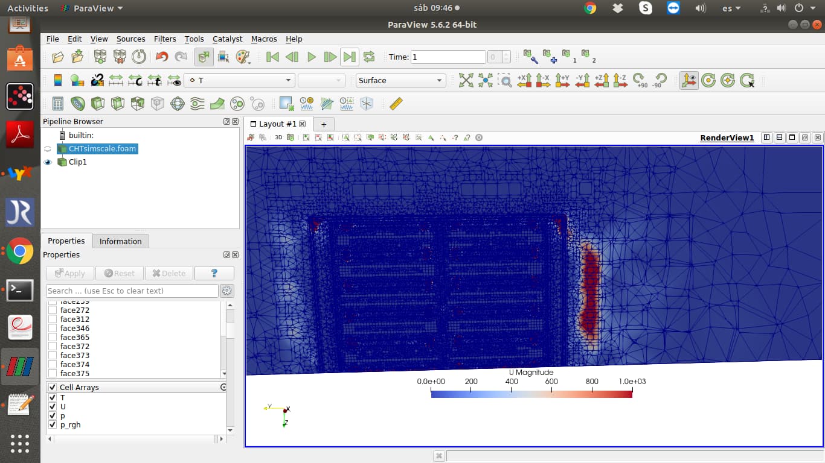Rotate the view 90 degrees clockwise
Screen dimensions: 825x463
click(x=640, y=80)
